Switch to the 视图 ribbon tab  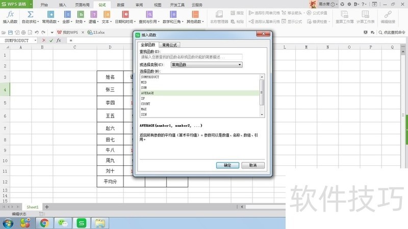point(158,5)
